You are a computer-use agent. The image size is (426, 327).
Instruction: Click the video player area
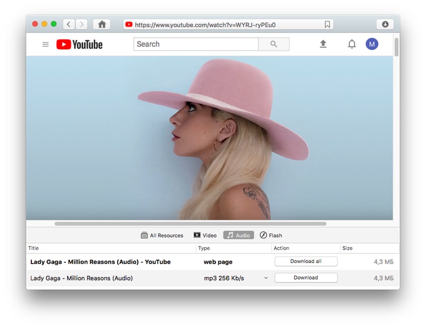(x=209, y=138)
